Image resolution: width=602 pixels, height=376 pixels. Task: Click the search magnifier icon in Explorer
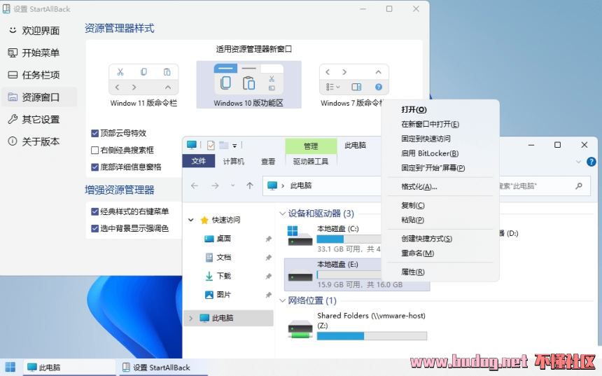click(578, 186)
